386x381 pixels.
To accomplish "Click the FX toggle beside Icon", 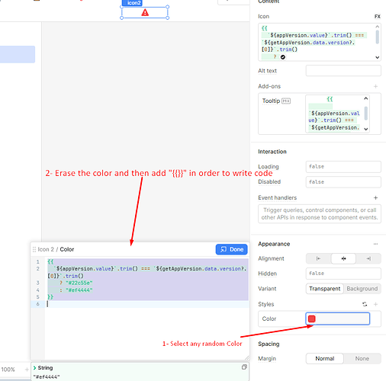I will (377, 17).
